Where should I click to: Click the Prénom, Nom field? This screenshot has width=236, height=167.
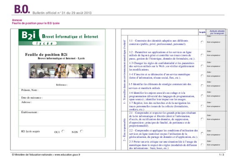62,91
